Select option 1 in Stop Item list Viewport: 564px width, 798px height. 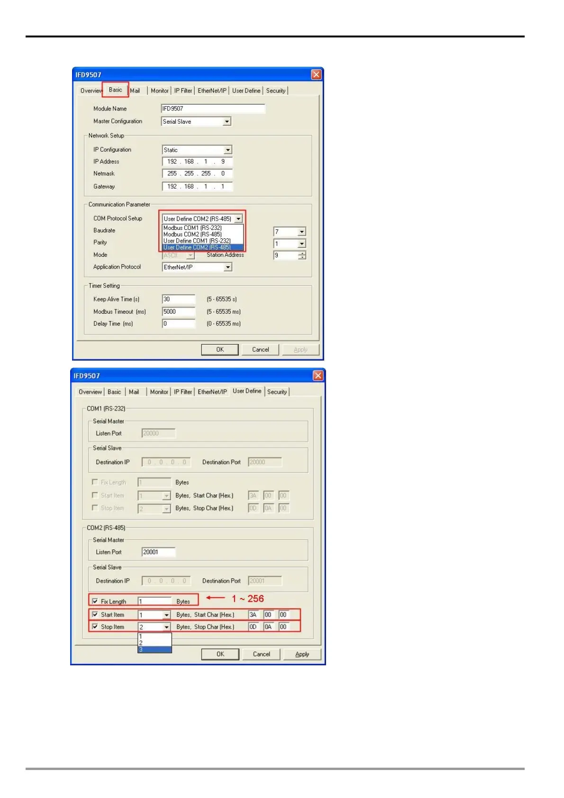155,636
